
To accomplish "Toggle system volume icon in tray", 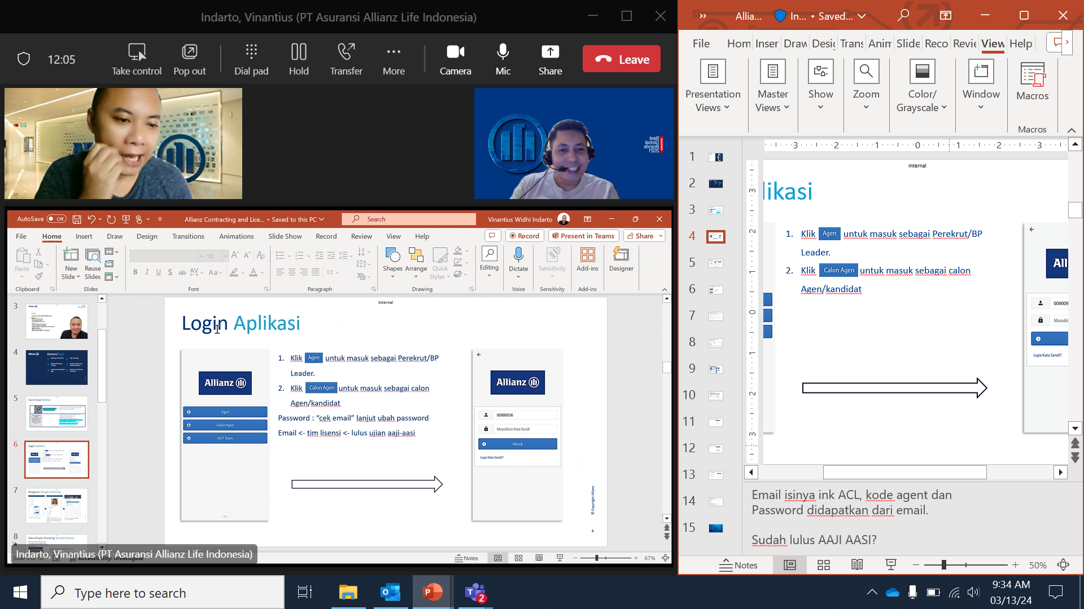I will (x=973, y=592).
